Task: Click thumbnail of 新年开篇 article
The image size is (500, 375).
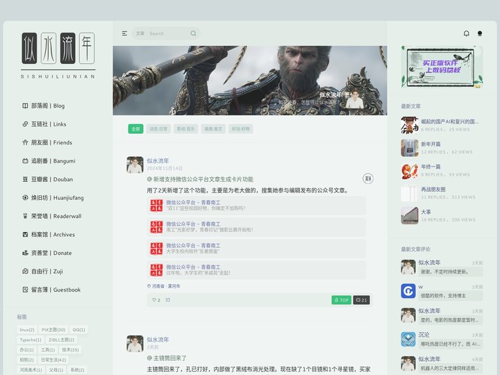Action: 410,148
